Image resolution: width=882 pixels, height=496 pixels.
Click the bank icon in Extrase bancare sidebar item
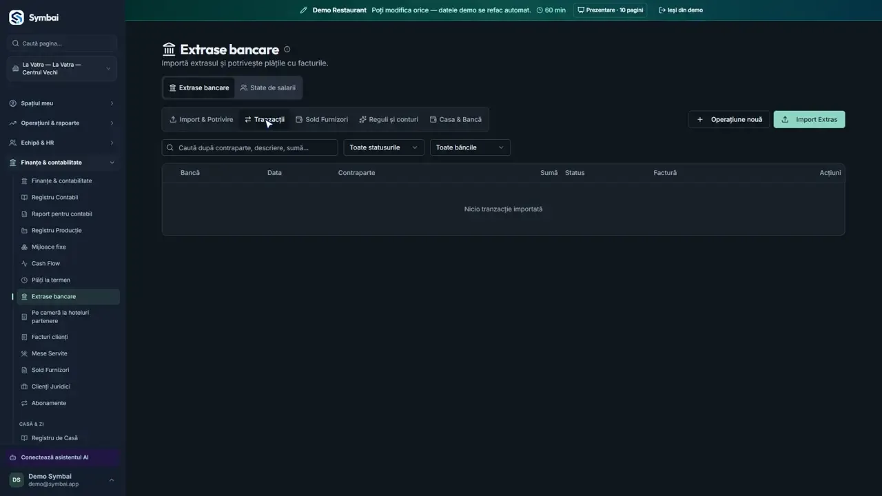(25, 297)
